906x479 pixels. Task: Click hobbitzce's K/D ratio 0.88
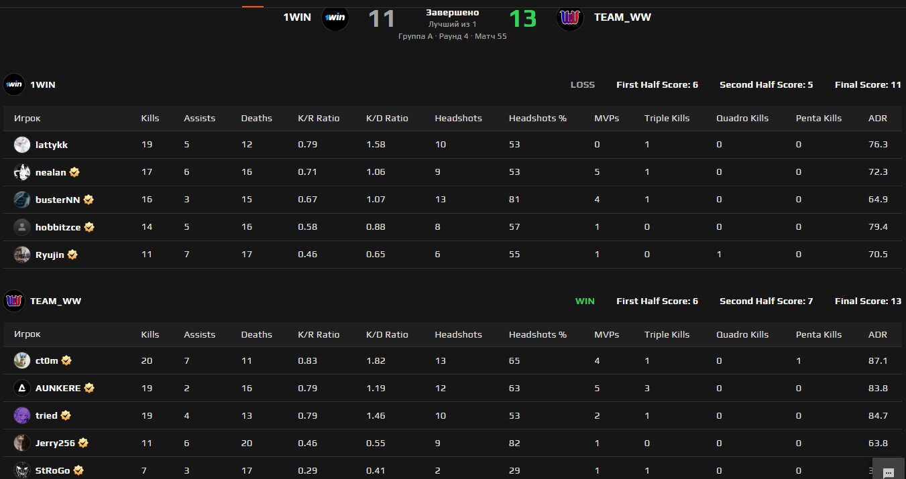376,227
